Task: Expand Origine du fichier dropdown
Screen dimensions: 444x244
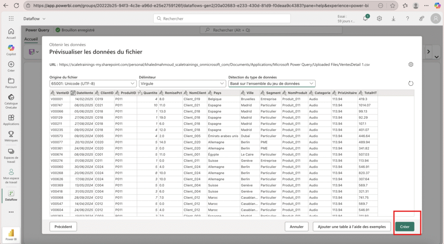Action: click(x=93, y=83)
